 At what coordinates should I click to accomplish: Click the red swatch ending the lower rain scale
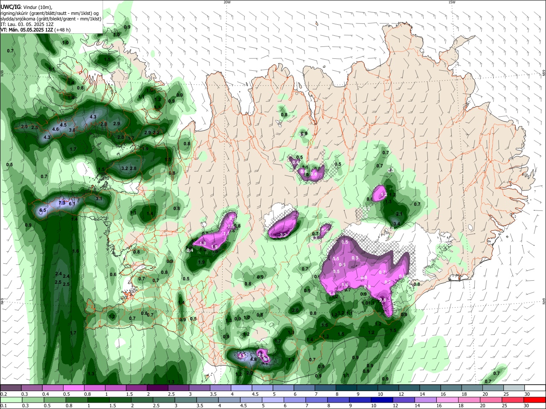(x=534, y=400)
